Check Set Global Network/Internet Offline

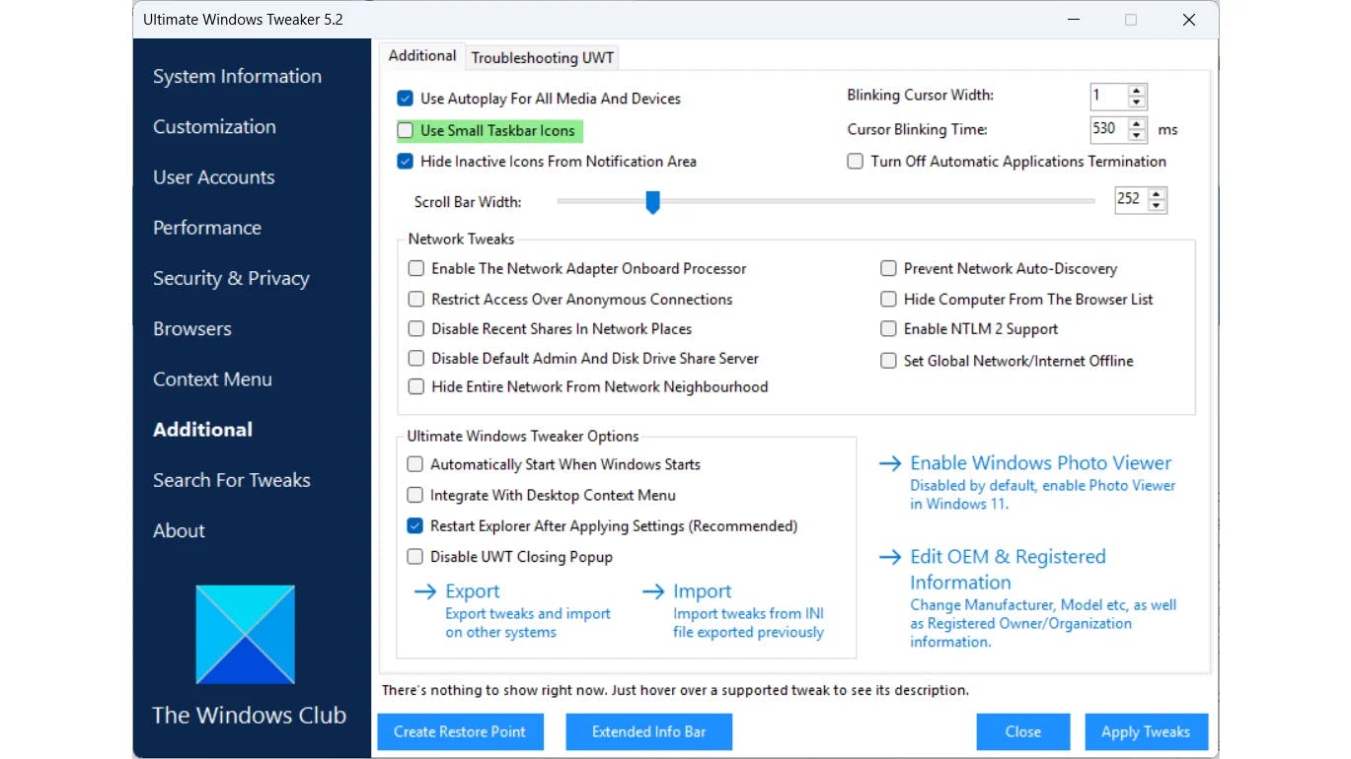tap(888, 361)
